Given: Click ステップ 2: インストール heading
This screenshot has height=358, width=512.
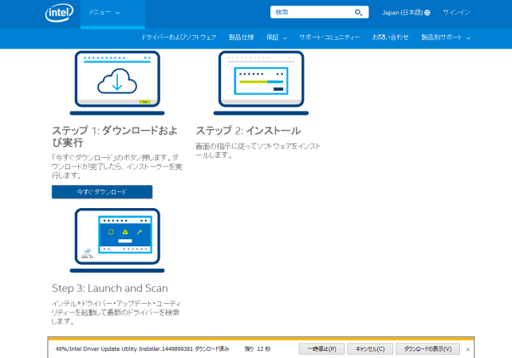Looking at the screenshot, I should coord(248,131).
